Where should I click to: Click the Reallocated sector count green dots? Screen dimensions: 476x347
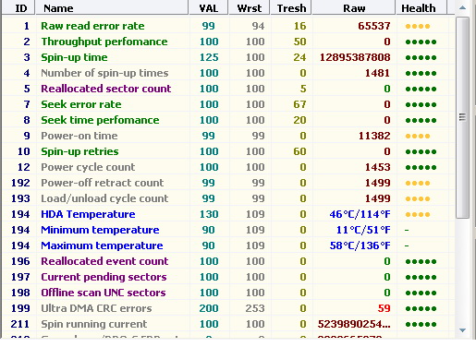(421, 89)
